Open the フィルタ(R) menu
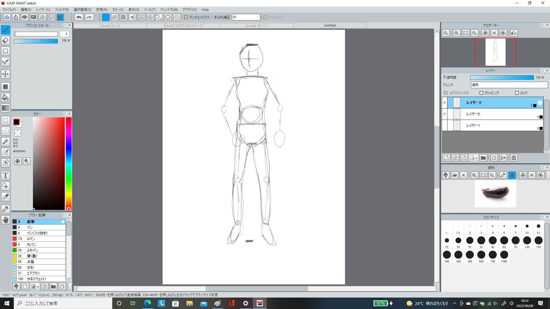The width and height of the screenshot is (550, 309). coord(62,10)
